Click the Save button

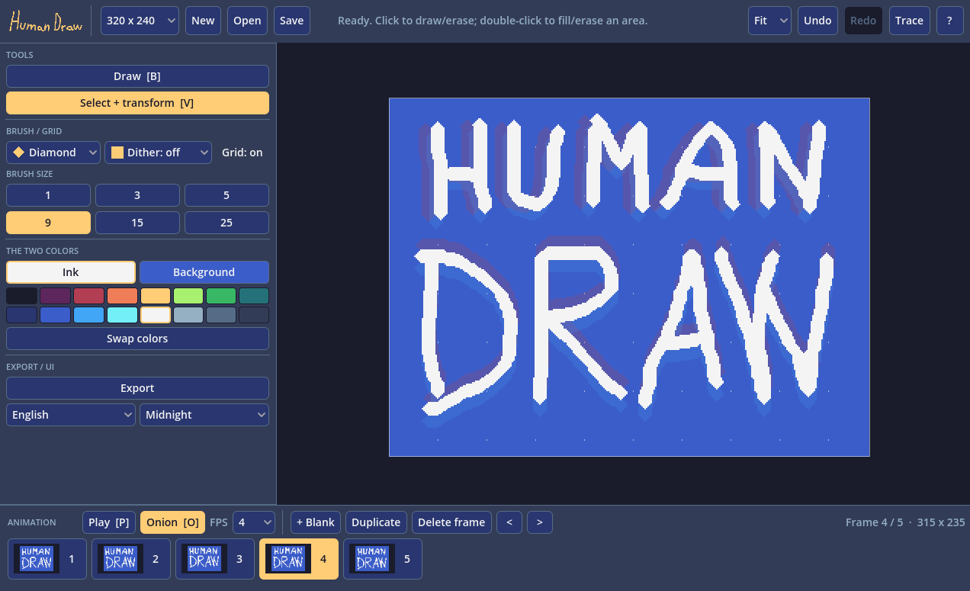pyautogui.click(x=291, y=21)
